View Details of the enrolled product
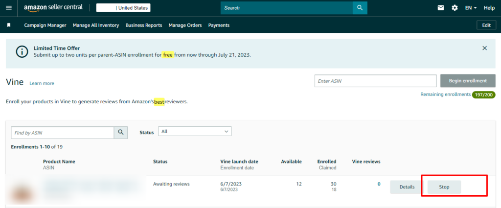 click(407, 187)
